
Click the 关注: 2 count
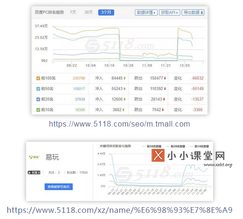(x=54, y=173)
